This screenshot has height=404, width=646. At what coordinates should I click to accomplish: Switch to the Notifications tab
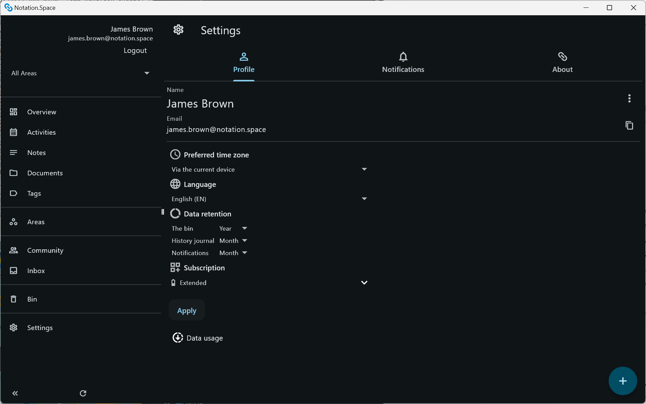(x=403, y=63)
